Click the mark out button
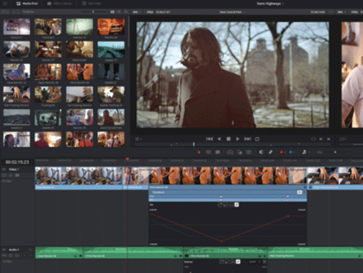Viewport: 363px width, 273px height. click(x=328, y=139)
